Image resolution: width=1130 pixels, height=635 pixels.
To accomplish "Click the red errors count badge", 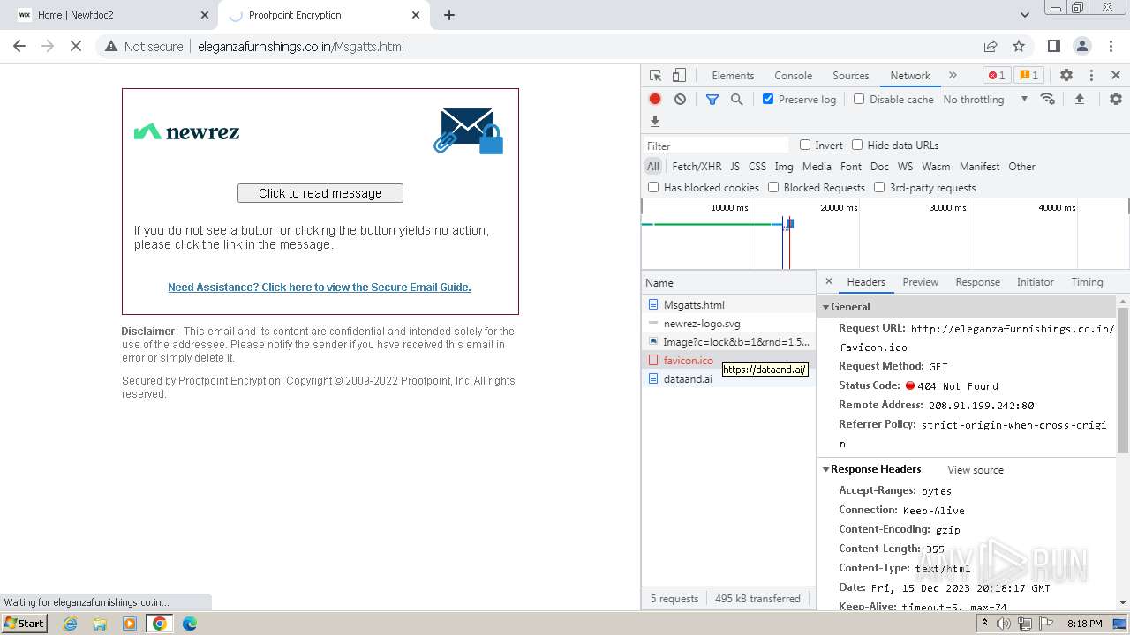I will coord(997,76).
